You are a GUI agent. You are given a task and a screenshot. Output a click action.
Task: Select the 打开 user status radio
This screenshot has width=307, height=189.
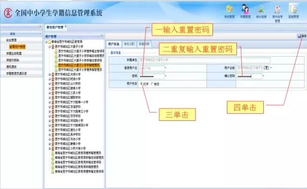pos(142,84)
